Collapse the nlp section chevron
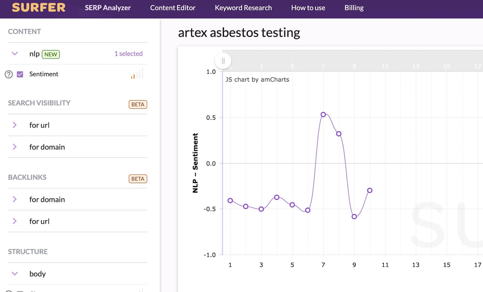483x292 pixels. [14, 54]
